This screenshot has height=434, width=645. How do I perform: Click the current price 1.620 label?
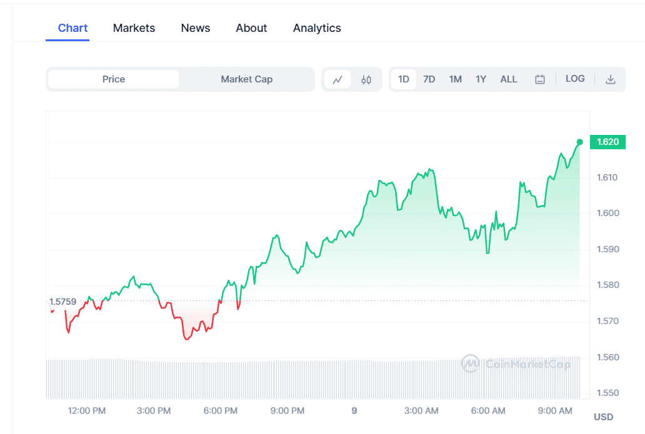click(607, 142)
